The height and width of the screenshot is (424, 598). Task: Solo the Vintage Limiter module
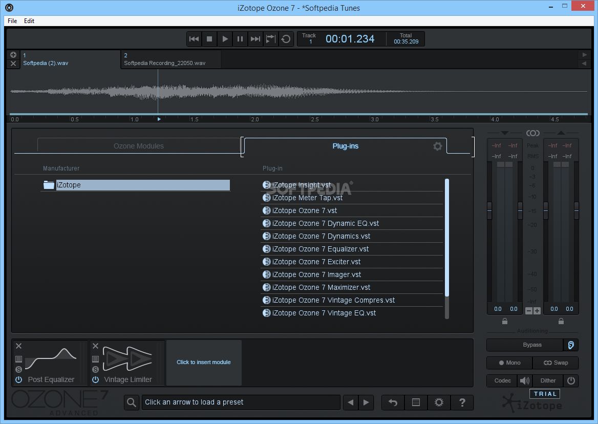pos(95,369)
